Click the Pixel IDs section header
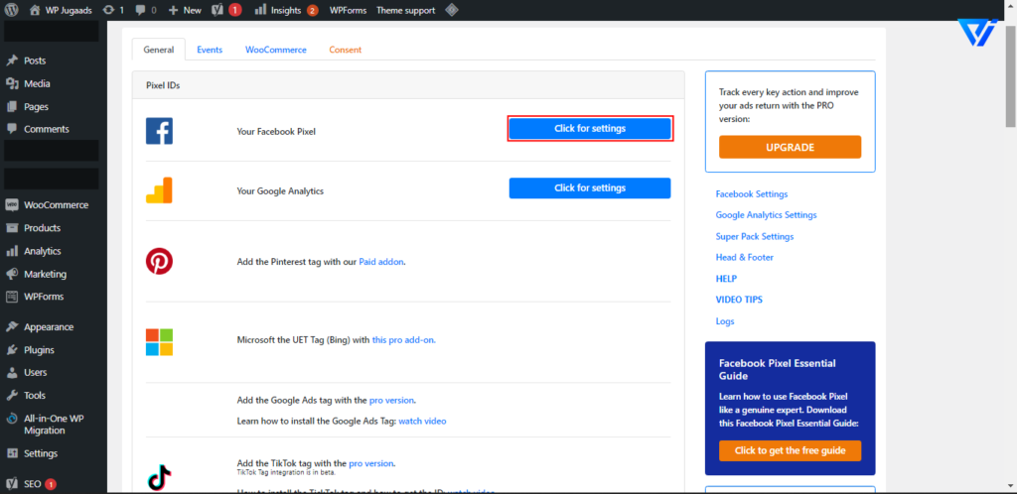Screen dimensions: 1017x494 click(408, 85)
